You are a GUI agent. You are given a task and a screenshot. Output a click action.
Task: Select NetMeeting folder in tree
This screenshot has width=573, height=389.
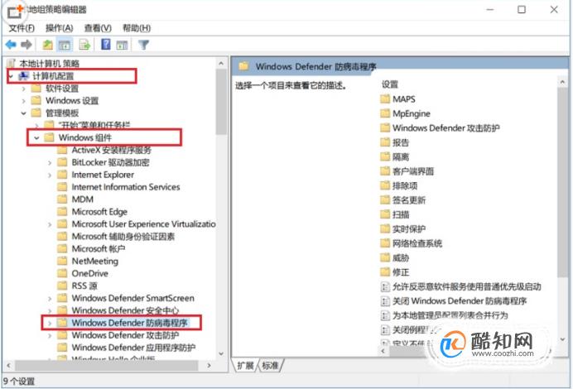coord(94,262)
